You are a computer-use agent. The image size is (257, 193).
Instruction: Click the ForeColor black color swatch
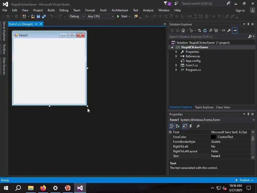pyautogui.click(x=213, y=137)
